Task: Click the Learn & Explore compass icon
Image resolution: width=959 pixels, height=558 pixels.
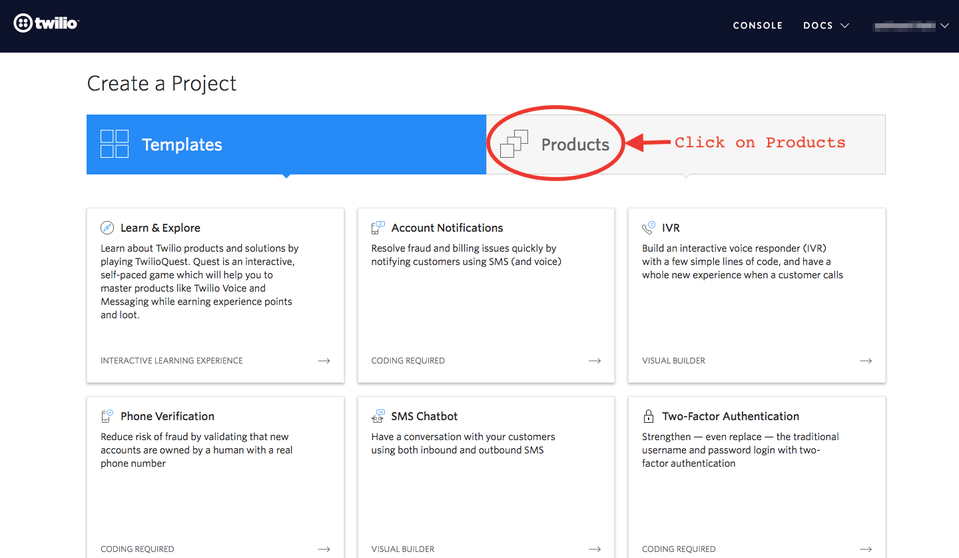Action: 107,228
